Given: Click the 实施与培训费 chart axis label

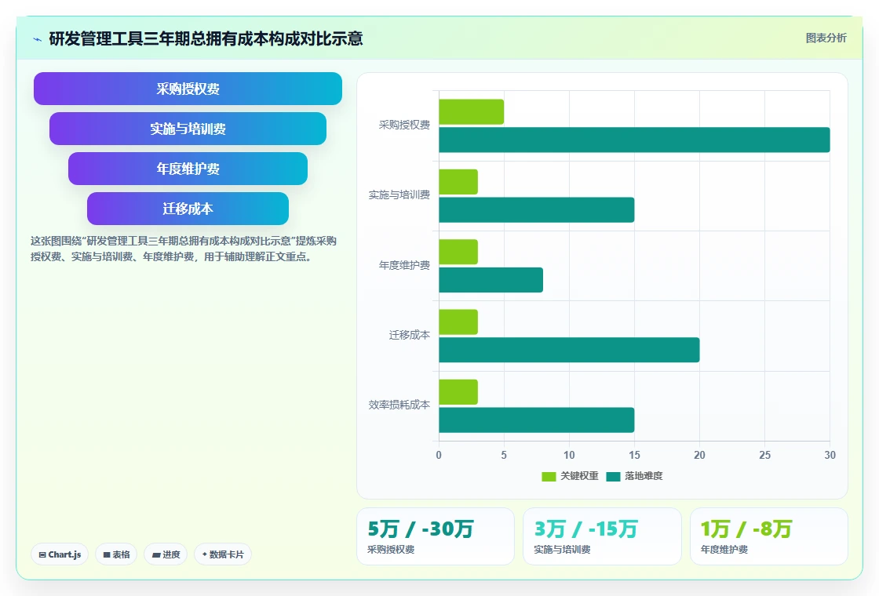Looking at the screenshot, I should click(x=399, y=195).
